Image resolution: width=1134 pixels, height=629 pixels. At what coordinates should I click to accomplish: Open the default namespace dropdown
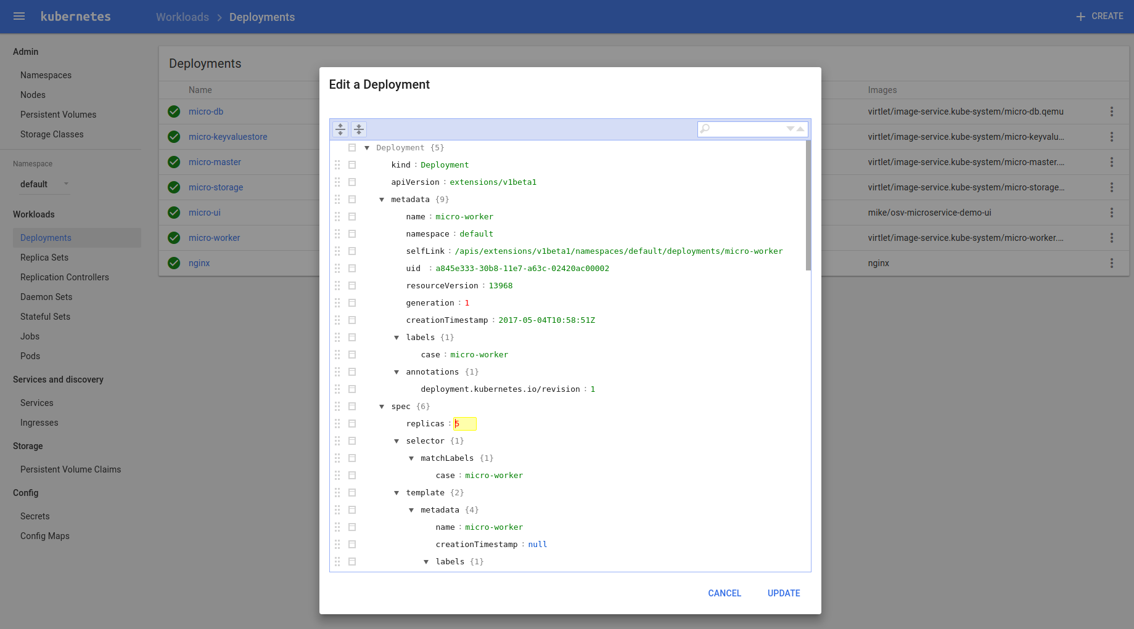(x=44, y=184)
